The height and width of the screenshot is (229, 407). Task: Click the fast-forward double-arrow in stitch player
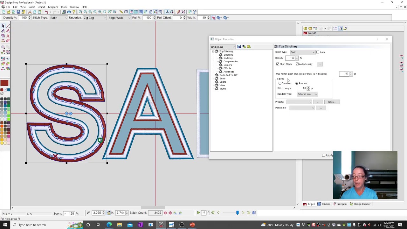click(x=249, y=213)
